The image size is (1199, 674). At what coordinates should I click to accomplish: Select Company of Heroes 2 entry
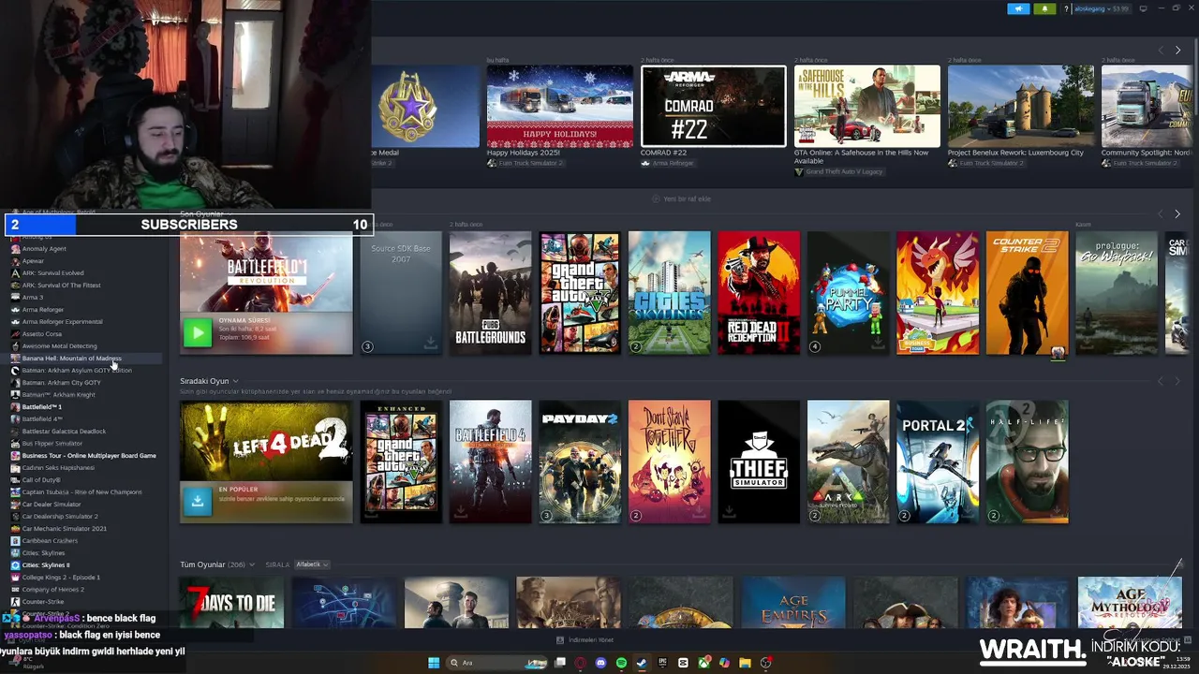point(52,590)
